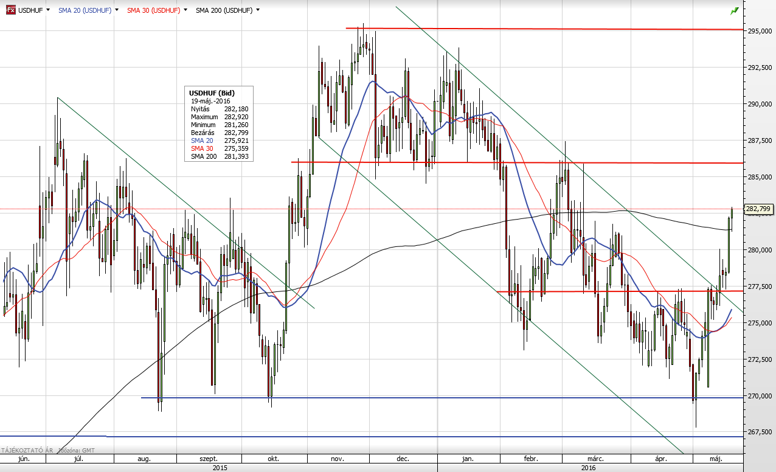Click the 'máj.' month label on time axis
Viewport: 776px width, 472px height.
(x=716, y=459)
